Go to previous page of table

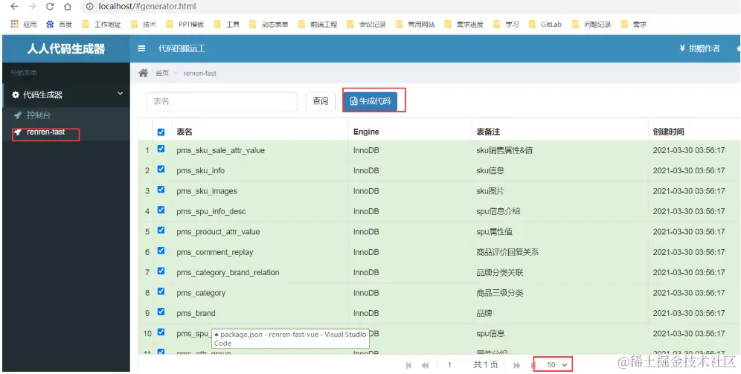click(425, 365)
